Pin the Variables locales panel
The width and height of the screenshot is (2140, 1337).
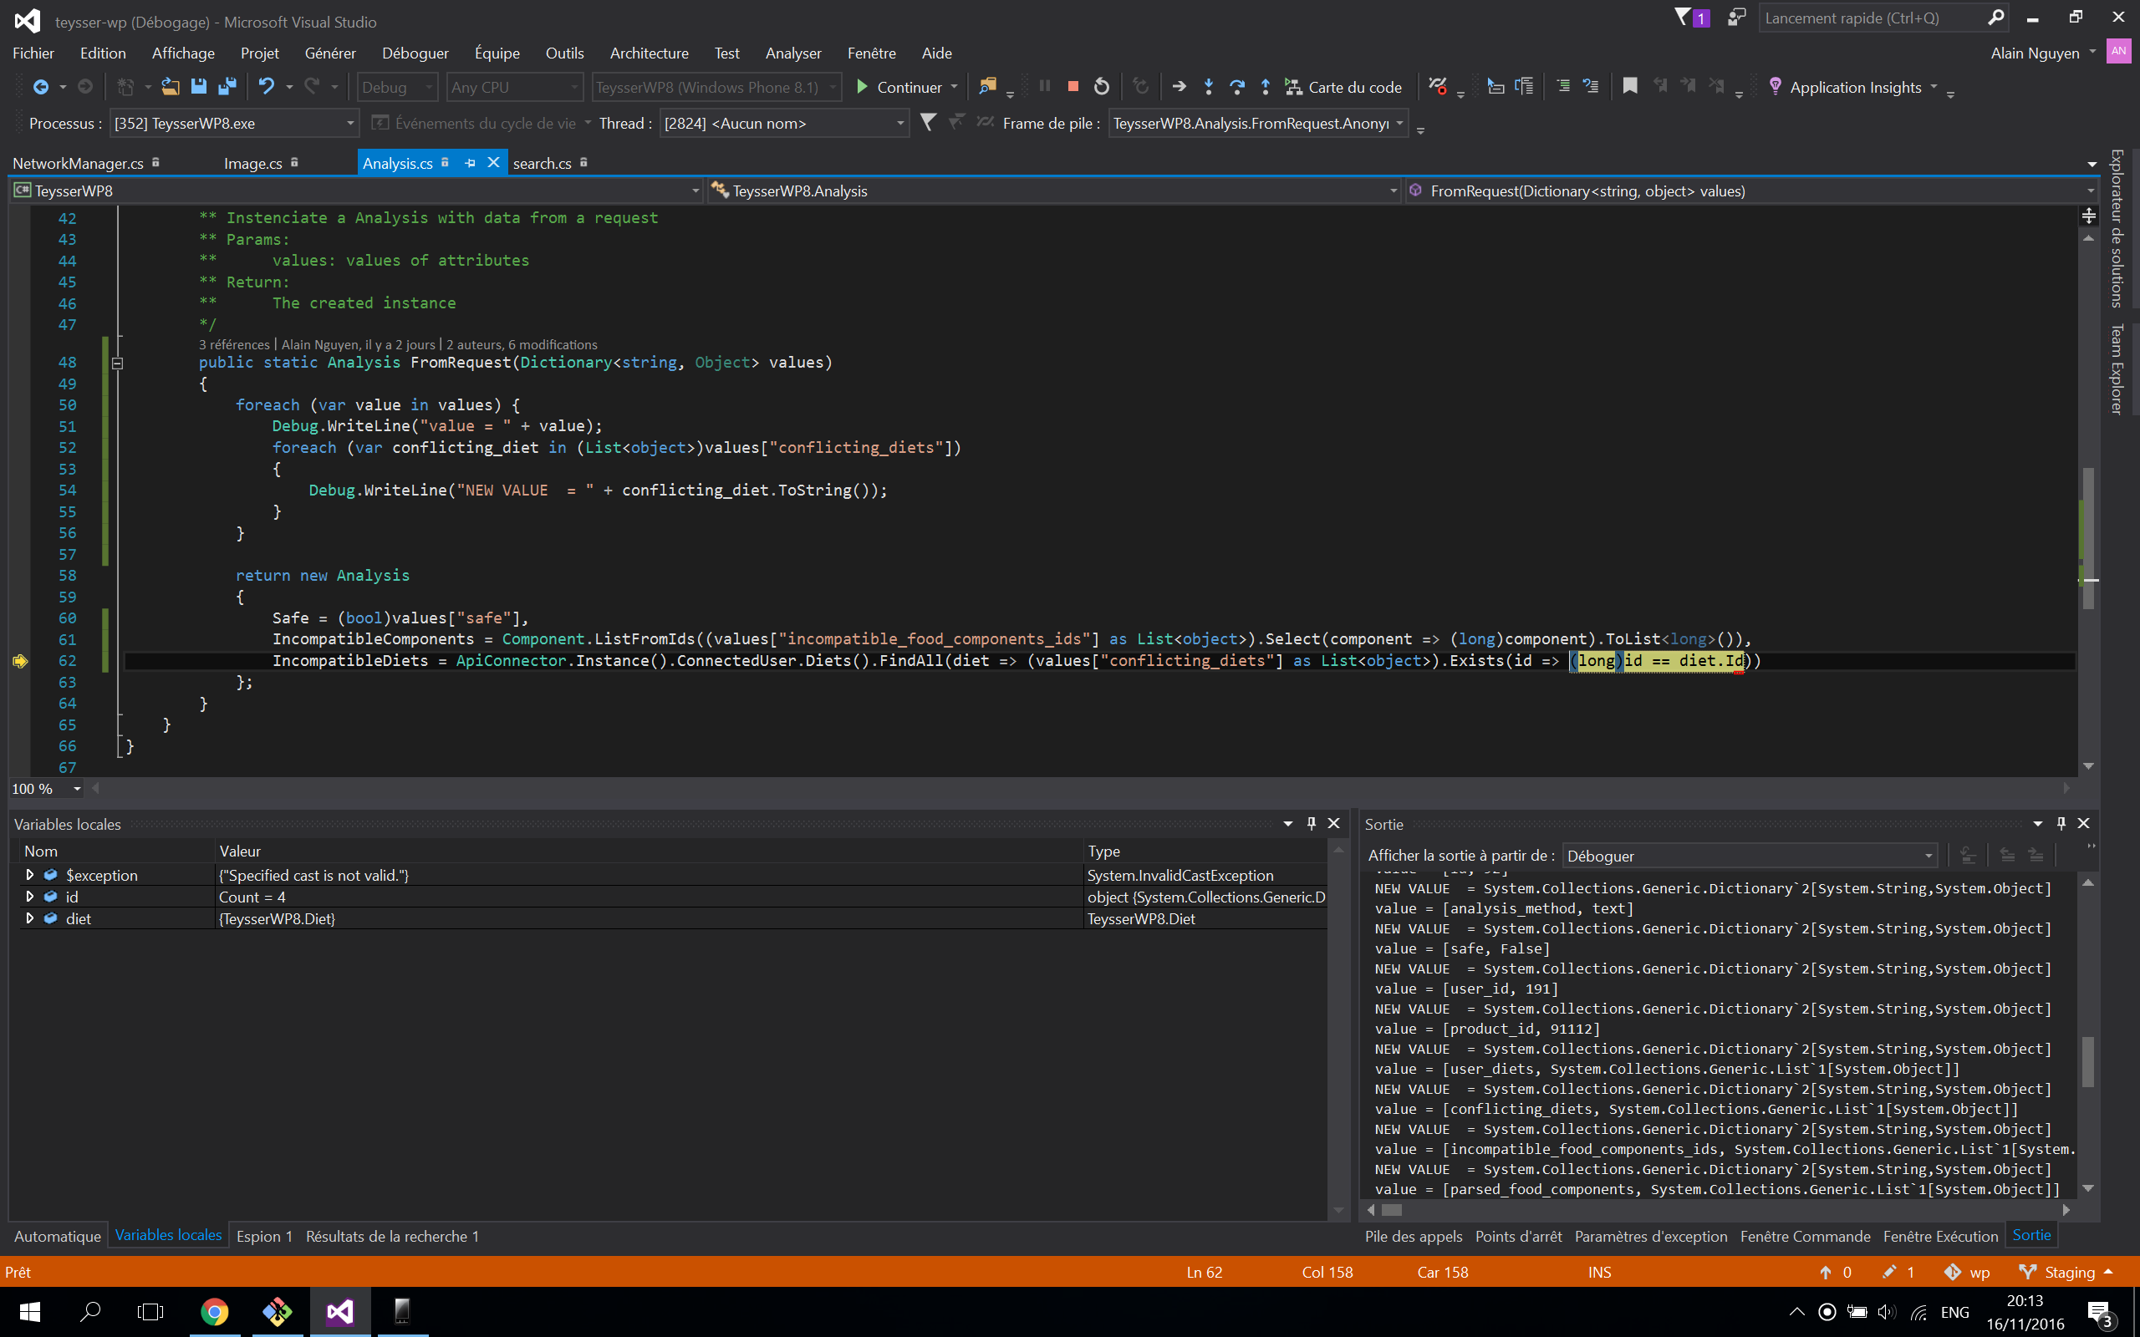click(1312, 823)
